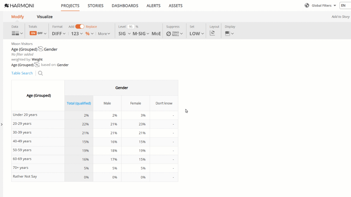The width and height of the screenshot is (351, 197).
Task: Click the 'by' icon between Age and Gender
Action: pos(41,49)
